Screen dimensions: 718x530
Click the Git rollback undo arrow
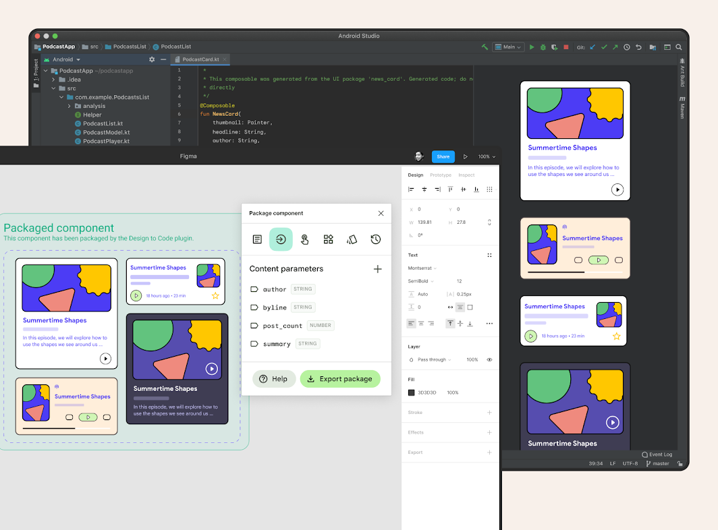tap(638, 47)
